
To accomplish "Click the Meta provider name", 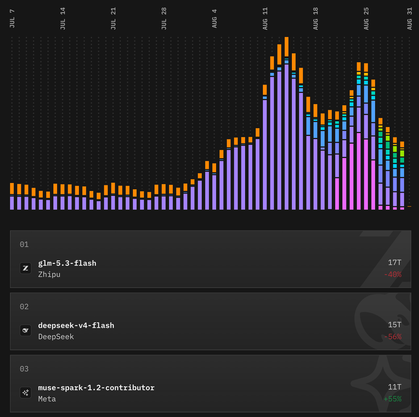I will coord(47,399).
